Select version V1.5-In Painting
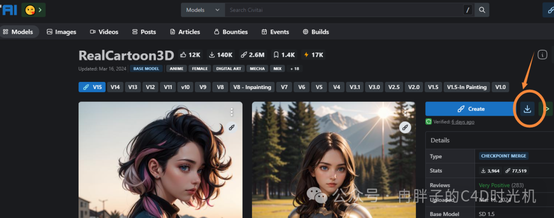 pos(467,87)
